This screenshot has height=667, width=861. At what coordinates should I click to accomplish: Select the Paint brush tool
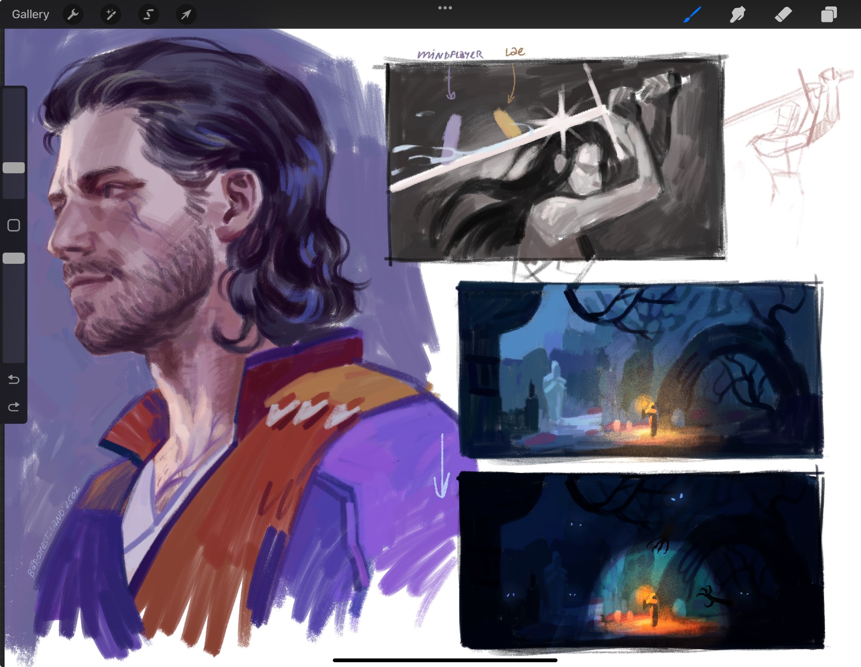(x=692, y=15)
